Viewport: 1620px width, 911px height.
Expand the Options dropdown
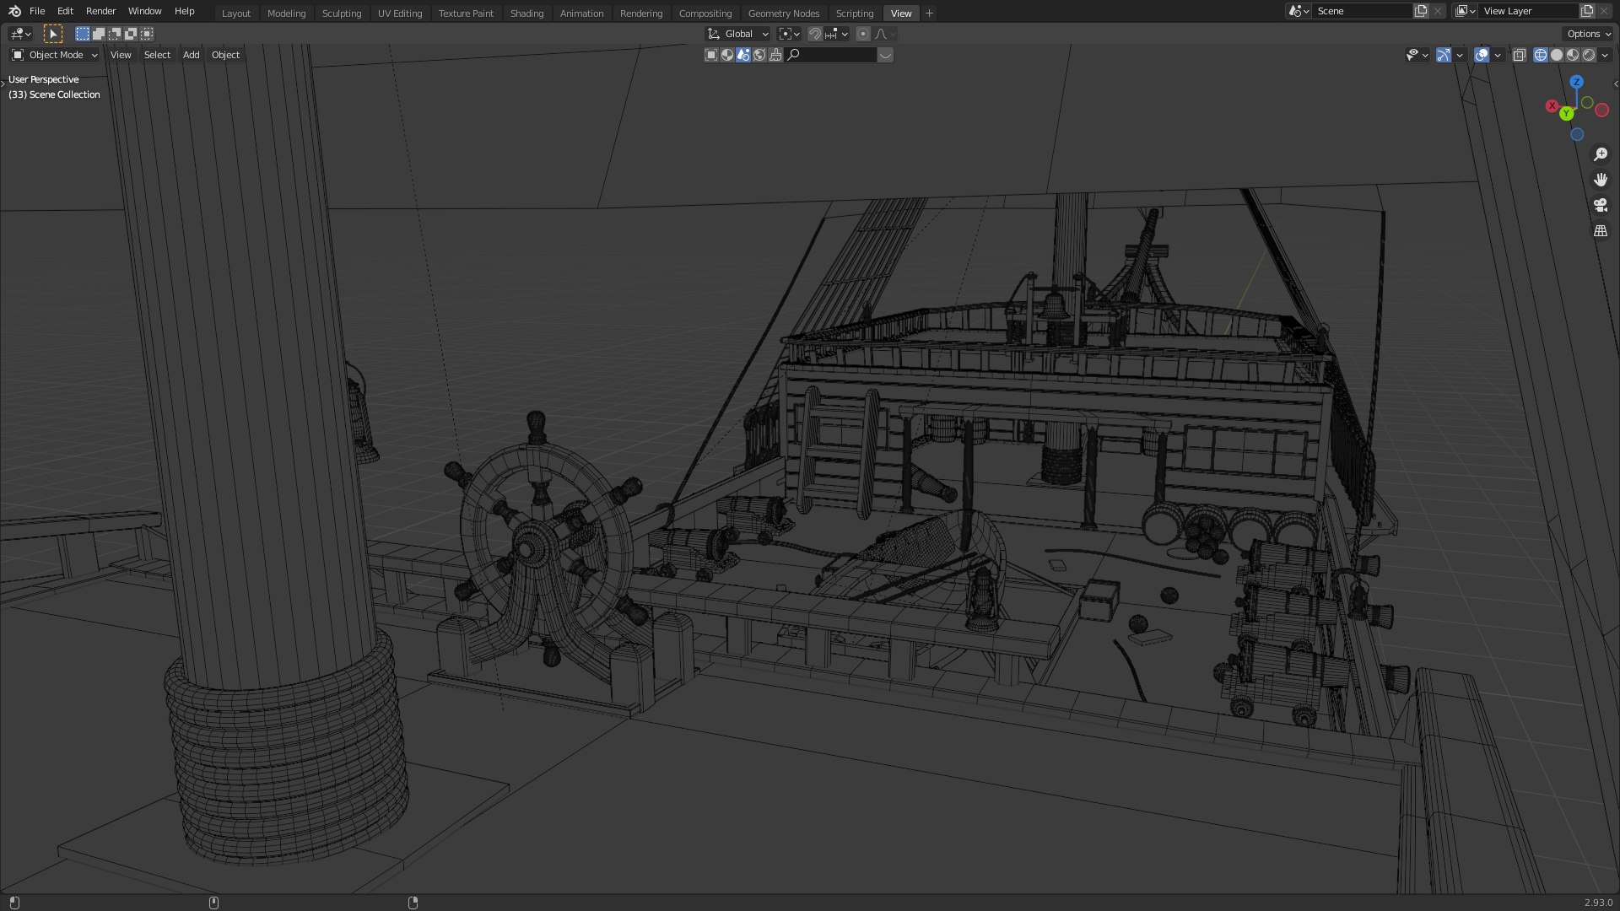coord(1589,34)
